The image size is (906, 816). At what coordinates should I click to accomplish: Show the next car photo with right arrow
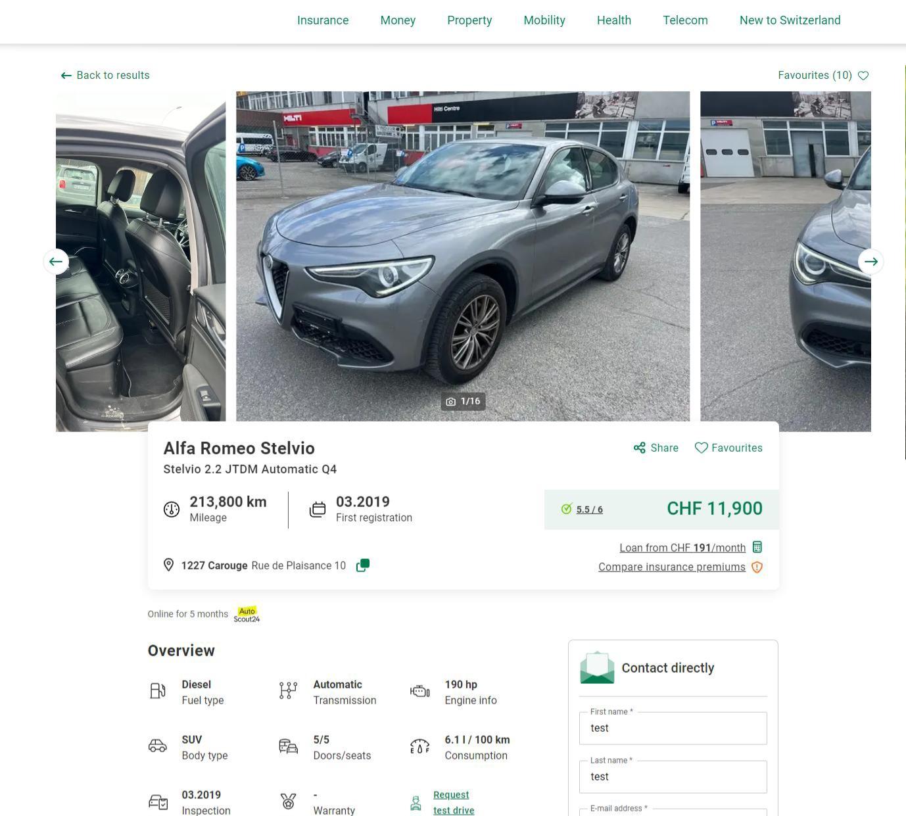coord(870,262)
